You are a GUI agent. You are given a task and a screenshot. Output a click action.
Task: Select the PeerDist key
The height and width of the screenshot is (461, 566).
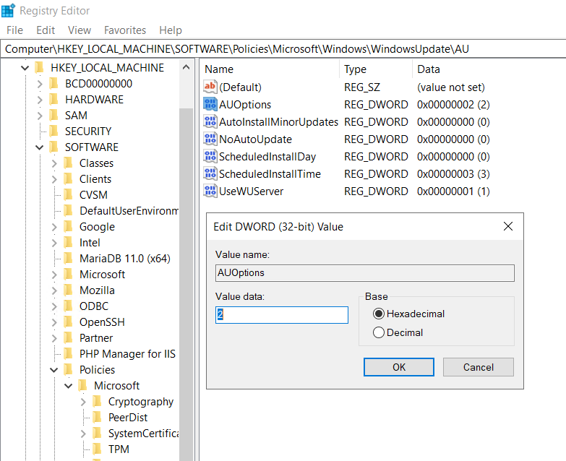coord(128,418)
